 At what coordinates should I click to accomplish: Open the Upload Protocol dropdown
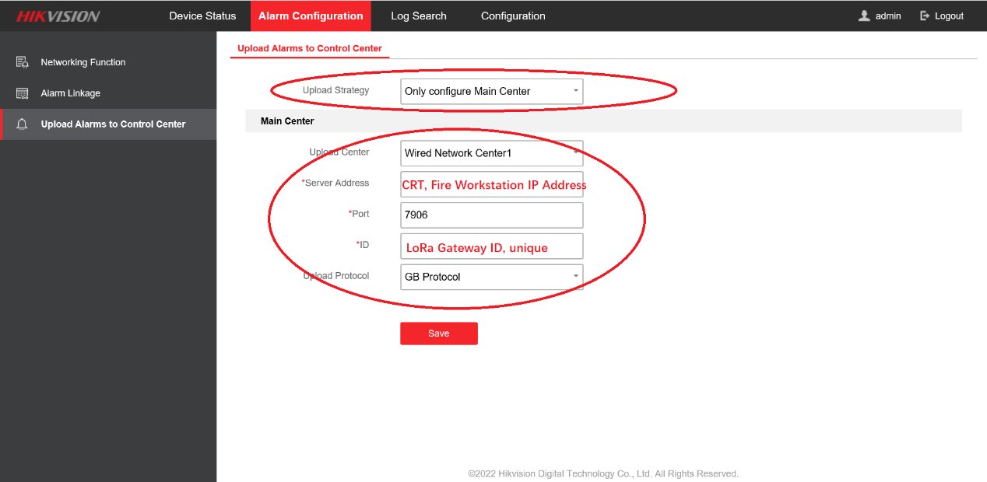coord(491,277)
